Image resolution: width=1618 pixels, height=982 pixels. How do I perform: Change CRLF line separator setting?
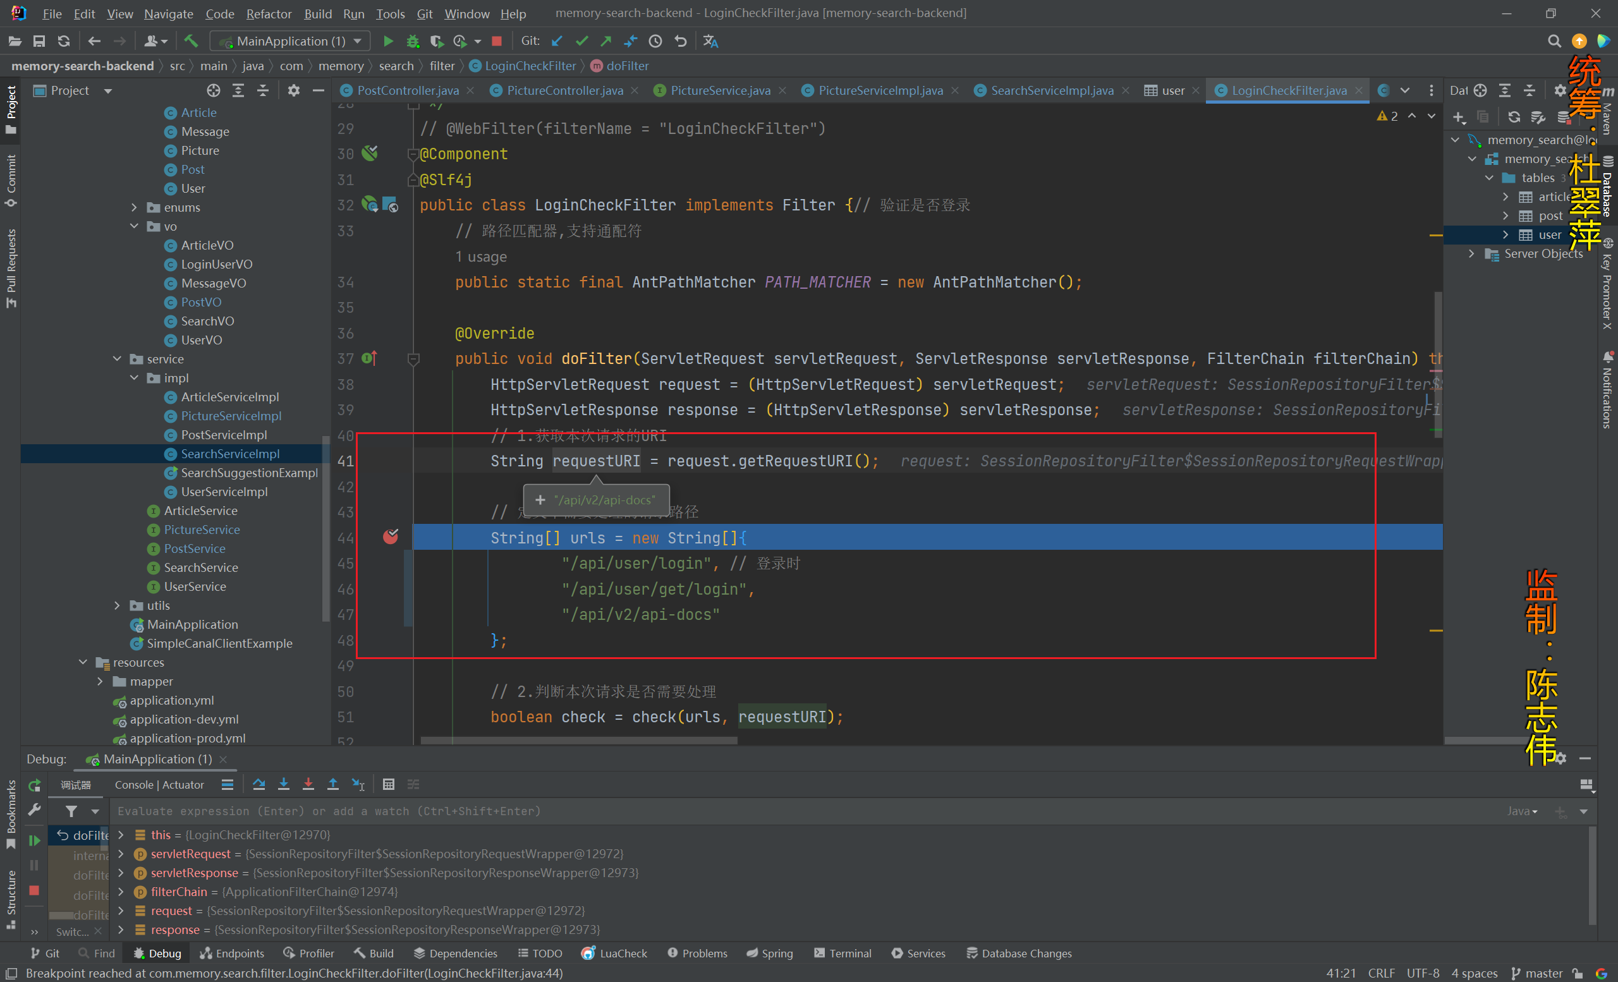pos(1381,973)
